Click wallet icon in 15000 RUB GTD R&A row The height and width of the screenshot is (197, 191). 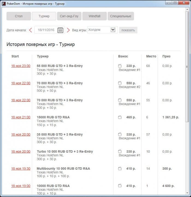click(x=120, y=117)
